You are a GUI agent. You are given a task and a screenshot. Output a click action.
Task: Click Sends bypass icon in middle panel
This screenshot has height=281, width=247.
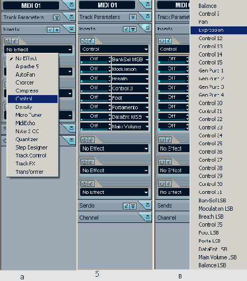pyautogui.click(x=133, y=207)
